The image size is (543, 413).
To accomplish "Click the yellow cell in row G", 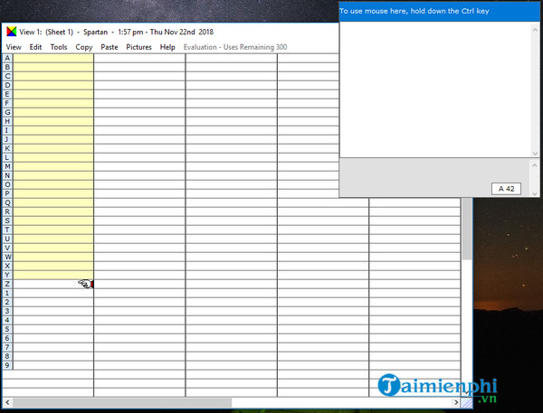I will pos(52,112).
